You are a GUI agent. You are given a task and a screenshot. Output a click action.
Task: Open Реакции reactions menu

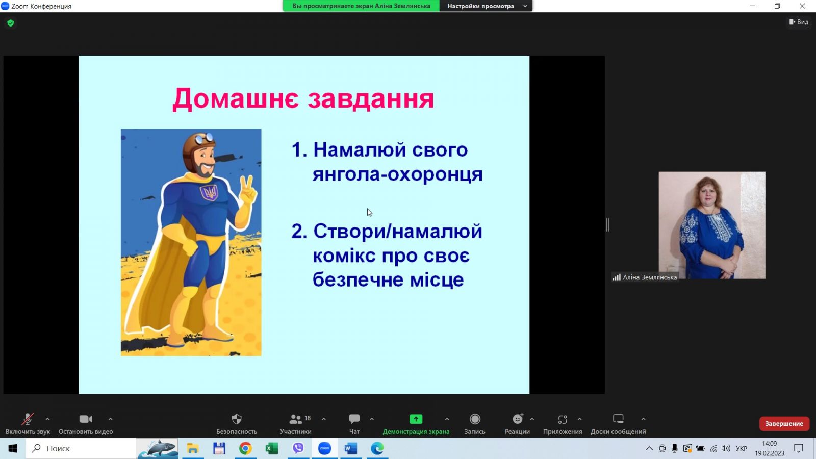[517, 424]
